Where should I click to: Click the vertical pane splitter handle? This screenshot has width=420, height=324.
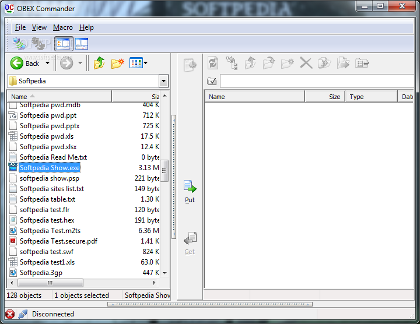174,177
